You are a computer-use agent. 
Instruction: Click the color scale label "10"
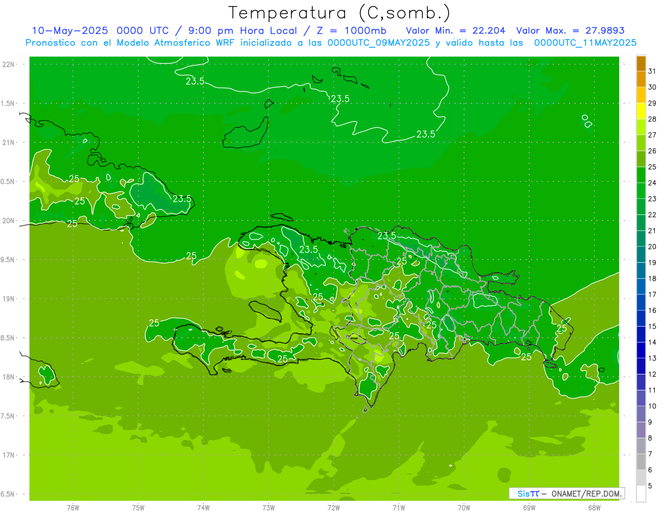pos(652,406)
